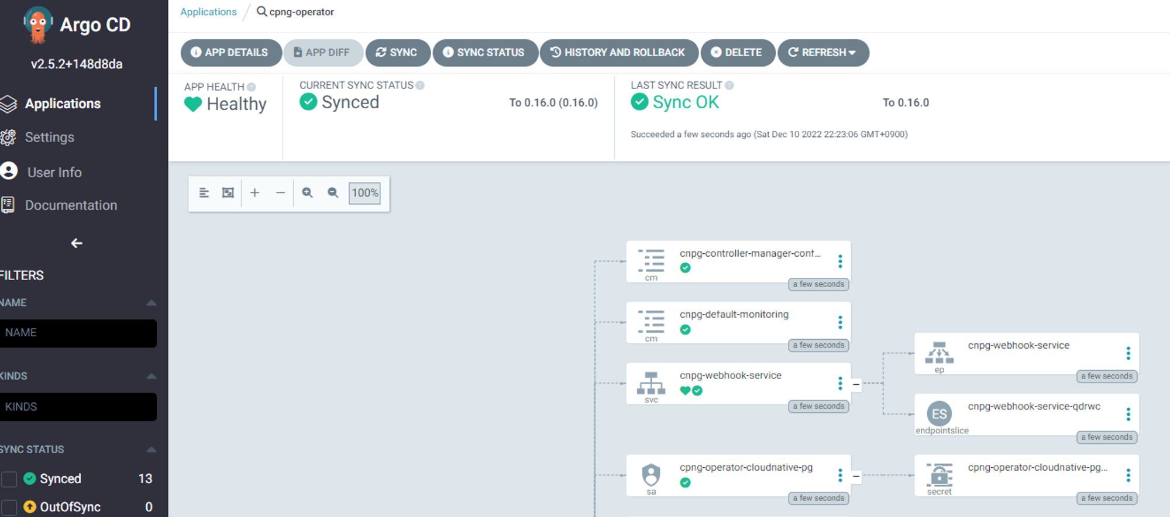Collapse children of cpng-operator-cloudnative-pg sa
This screenshot has height=517, width=1170.
pyautogui.click(x=856, y=476)
